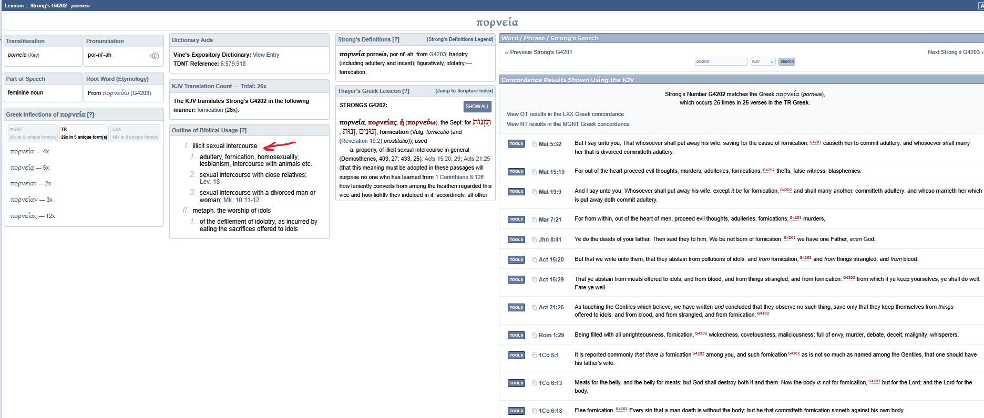Screen dimensions: 984x418
Task: Open Tools for Jhn 8:41
Action: 516,239
